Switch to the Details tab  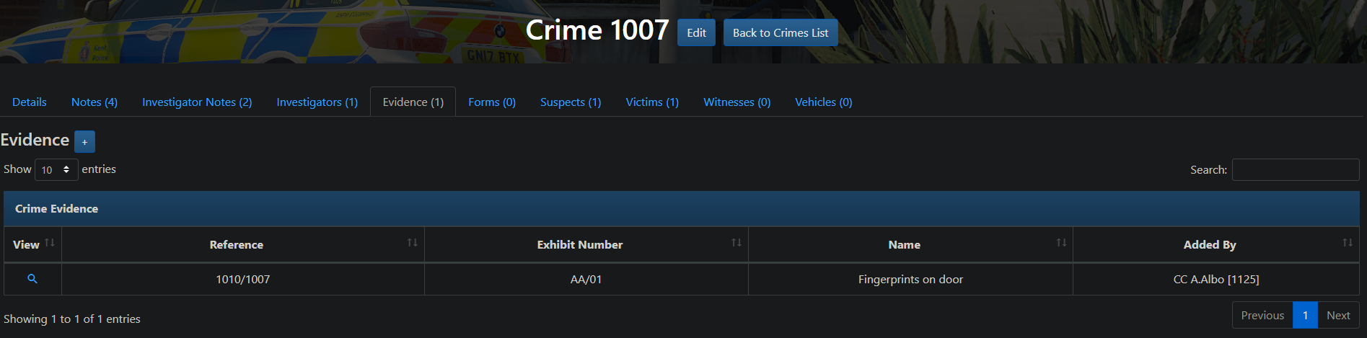coord(30,102)
